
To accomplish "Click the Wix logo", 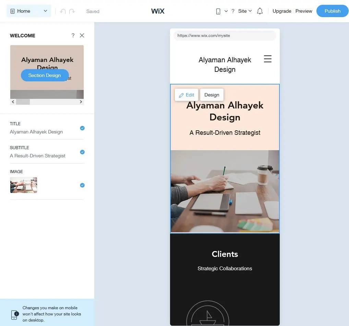I will (x=158, y=11).
